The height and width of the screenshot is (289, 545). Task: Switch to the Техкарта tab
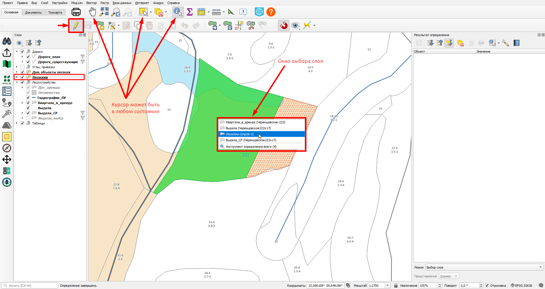coord(55,13)
